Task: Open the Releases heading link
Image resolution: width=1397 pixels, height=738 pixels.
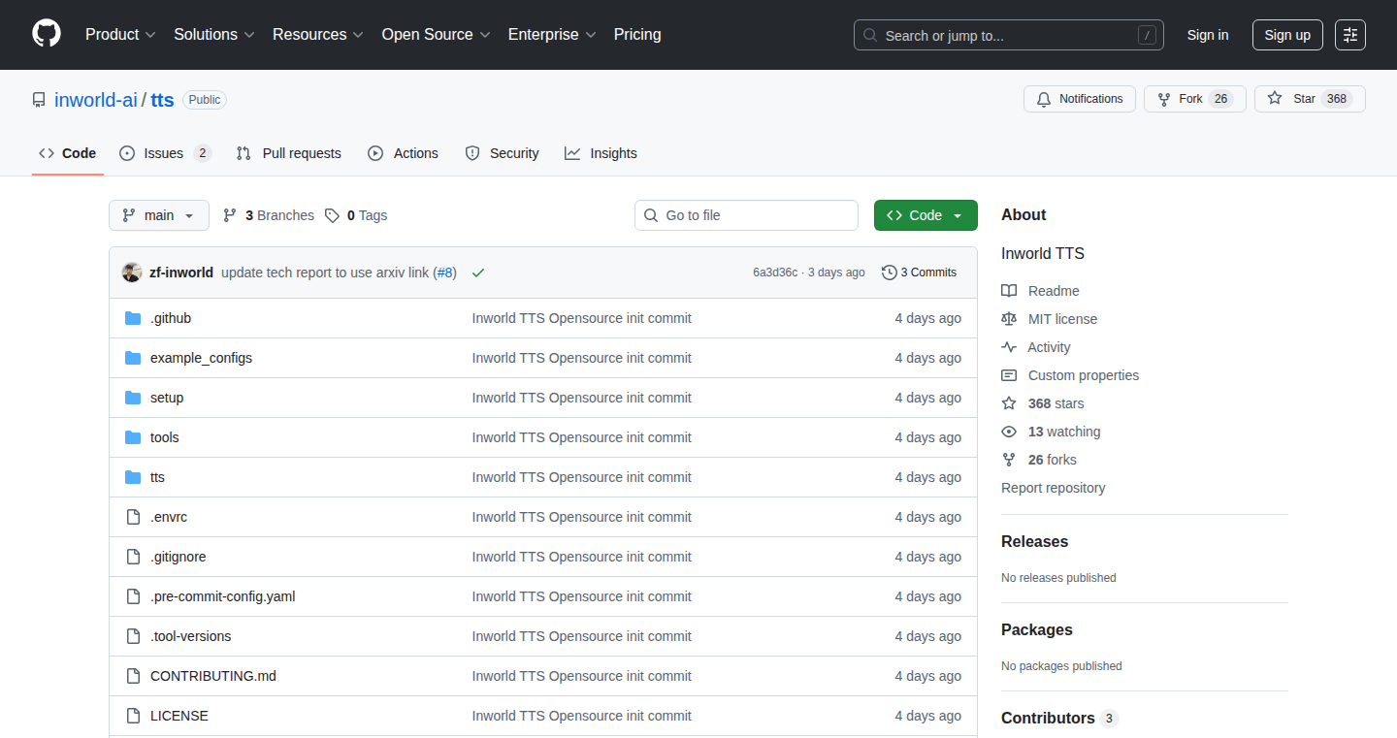Action: point(1034,541)
